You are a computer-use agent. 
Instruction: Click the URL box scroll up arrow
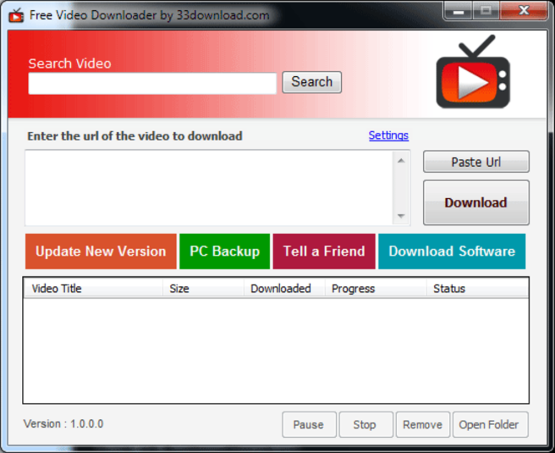pyautogui.click(x=401, y=161)
